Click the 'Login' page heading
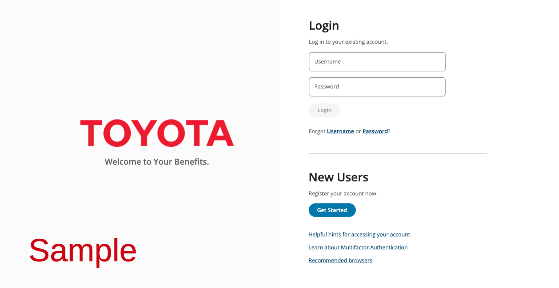This screenshot has height=288, width=559. pyautogui.click(x=324, y=25)
